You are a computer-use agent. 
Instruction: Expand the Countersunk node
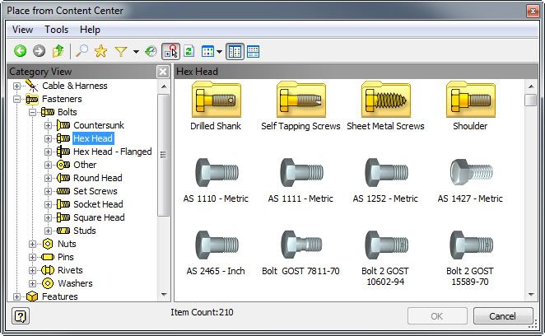48,125
